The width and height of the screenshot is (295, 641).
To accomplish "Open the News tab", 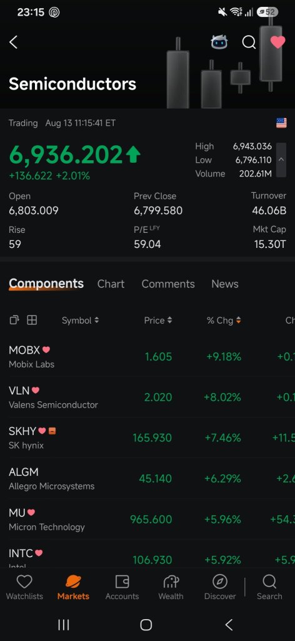I will 225,284.
